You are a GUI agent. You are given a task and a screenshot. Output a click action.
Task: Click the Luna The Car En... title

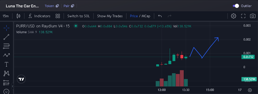coord(22,6)
